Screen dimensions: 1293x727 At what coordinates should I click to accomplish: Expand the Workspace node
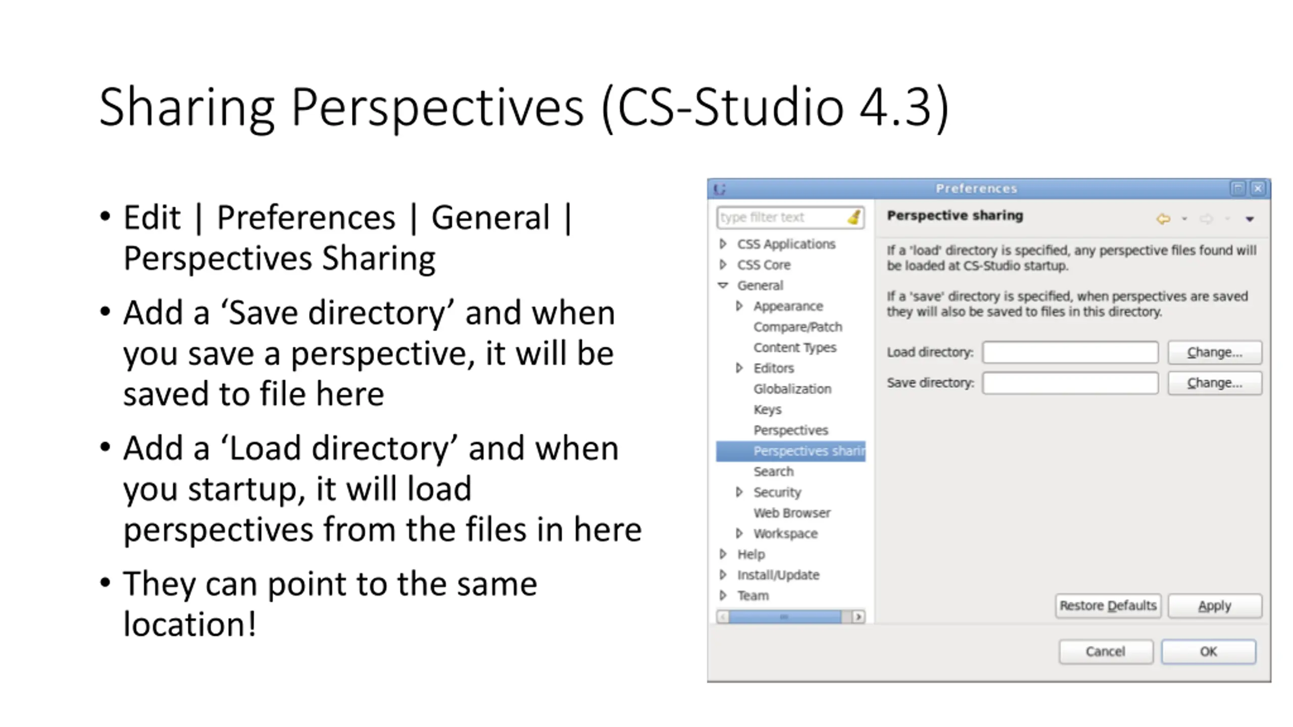tap(739, 533)
